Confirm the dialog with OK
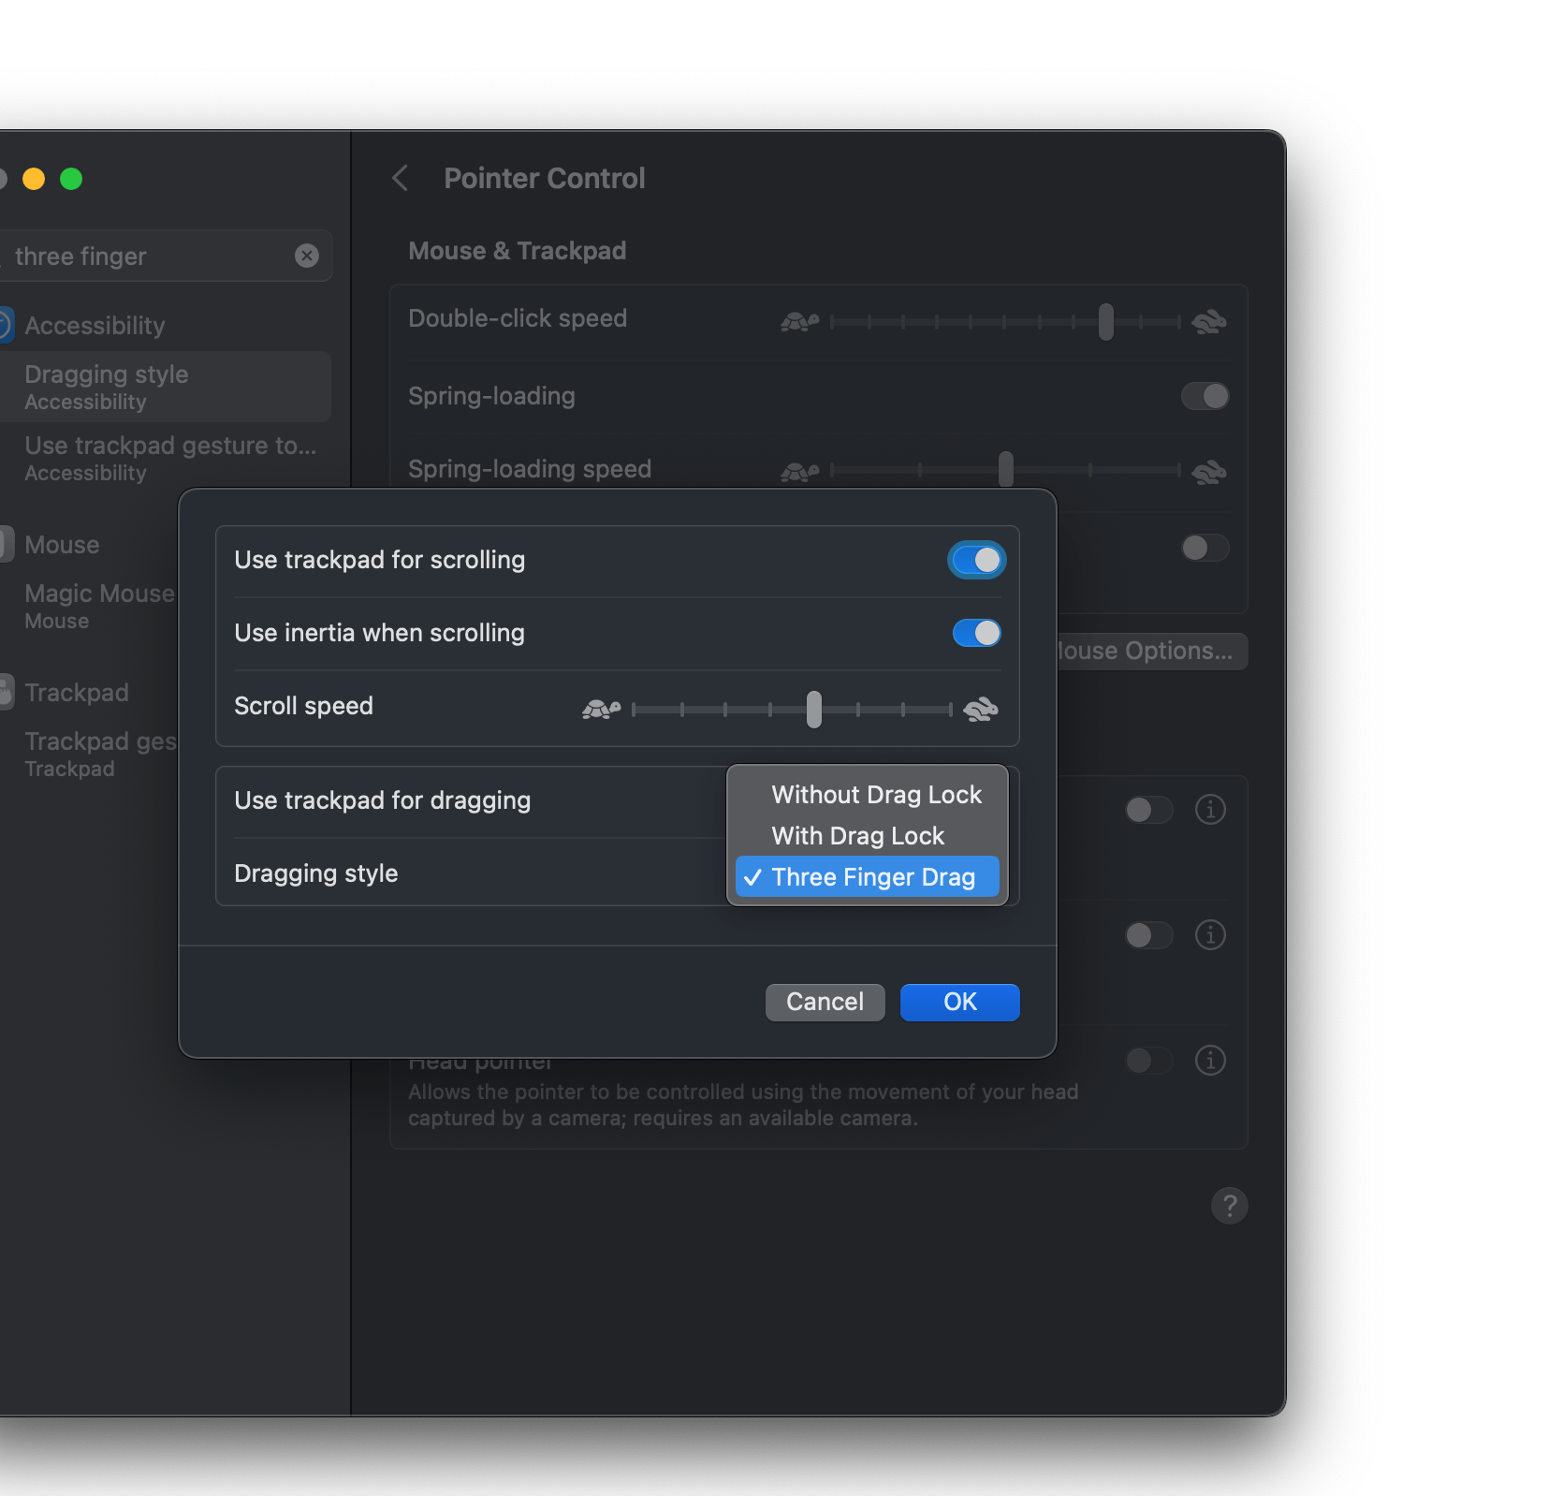 (x=959, y=1002)
